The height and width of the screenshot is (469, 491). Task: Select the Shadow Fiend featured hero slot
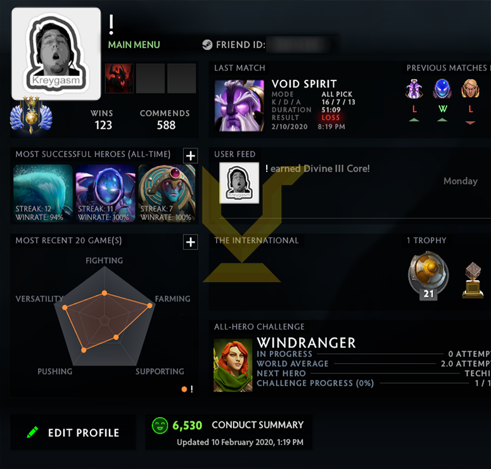click(x=119, y=79)
